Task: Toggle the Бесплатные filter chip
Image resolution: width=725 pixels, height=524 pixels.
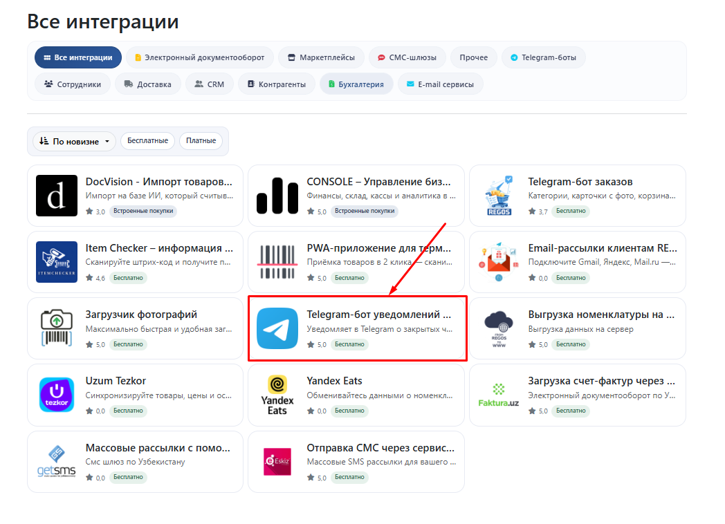Action: [147, 141]
